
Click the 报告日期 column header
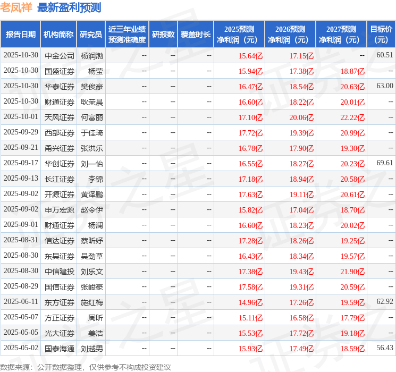tap(20, 35)
